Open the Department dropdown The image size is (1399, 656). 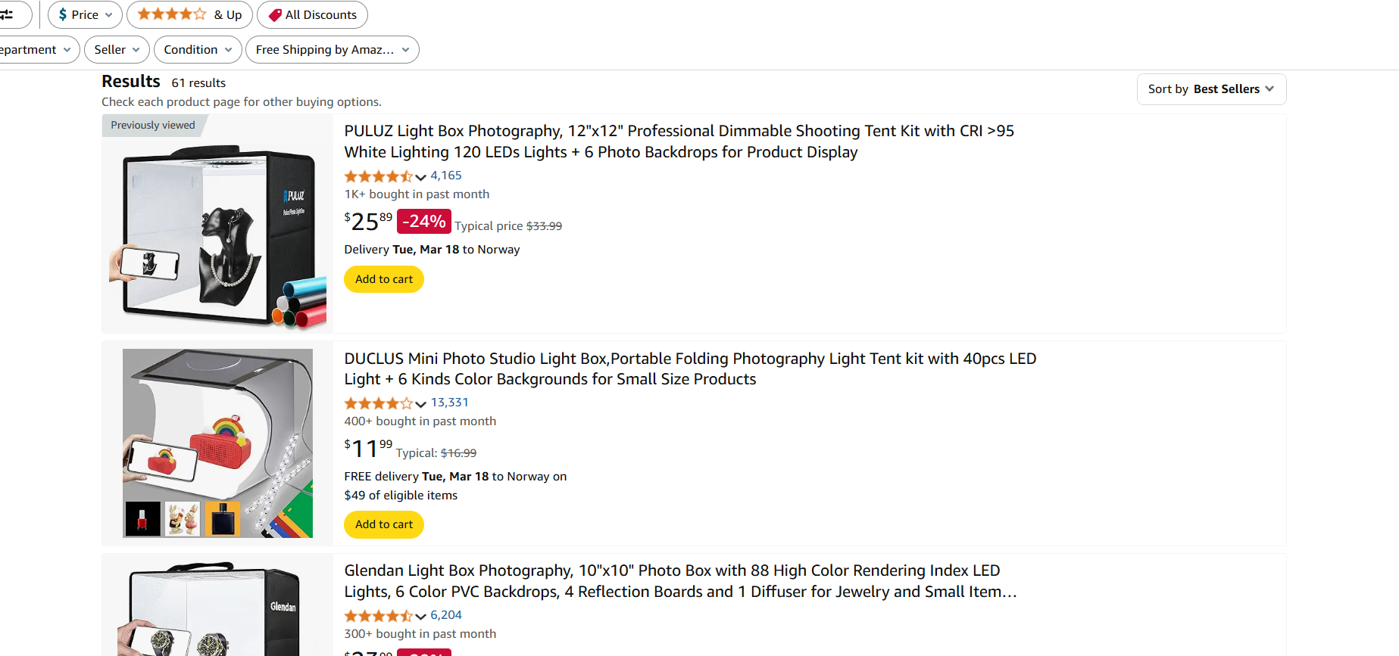click(34, 49)
